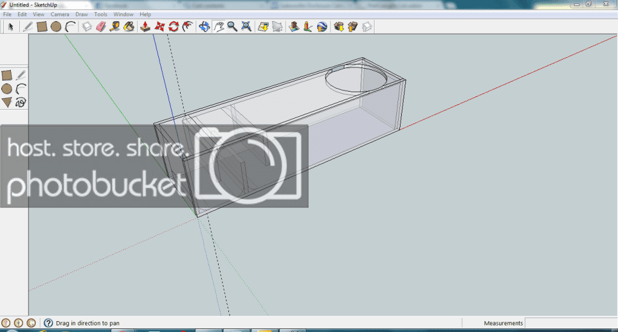Select the Arc tool in top toolbar
Viewport: 618px width, 332px height.
pyautogui.click(x=70, y=27)
